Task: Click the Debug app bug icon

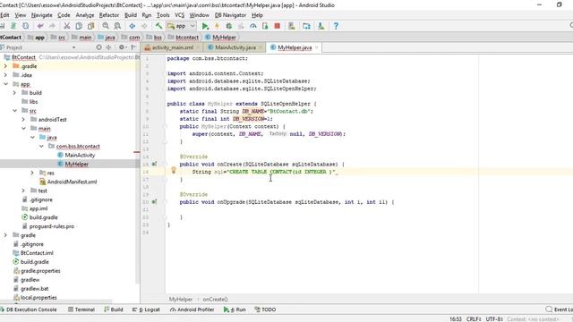Action: 229,26
